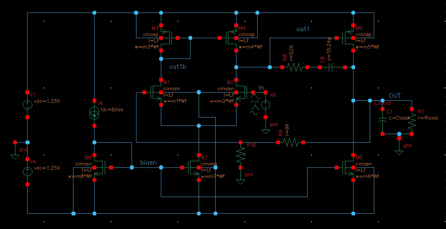
Task: Click the biasn net label
Action: pyautogui.click(x=149, y=163)
